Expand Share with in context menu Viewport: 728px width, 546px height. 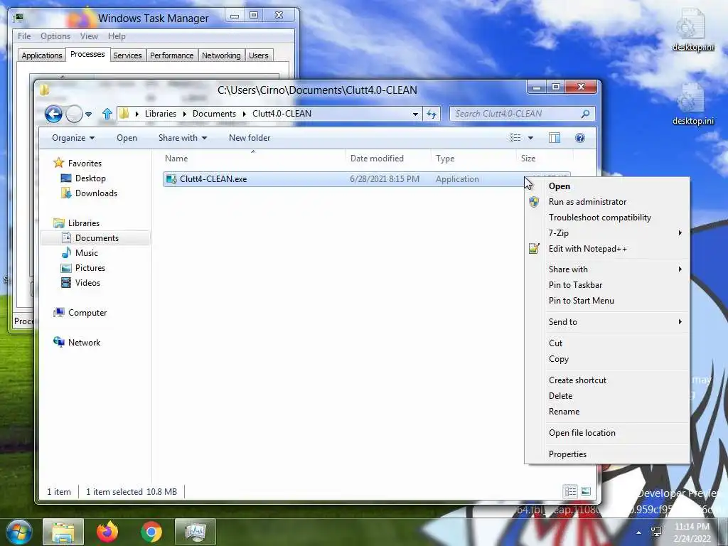coord(607,269)
